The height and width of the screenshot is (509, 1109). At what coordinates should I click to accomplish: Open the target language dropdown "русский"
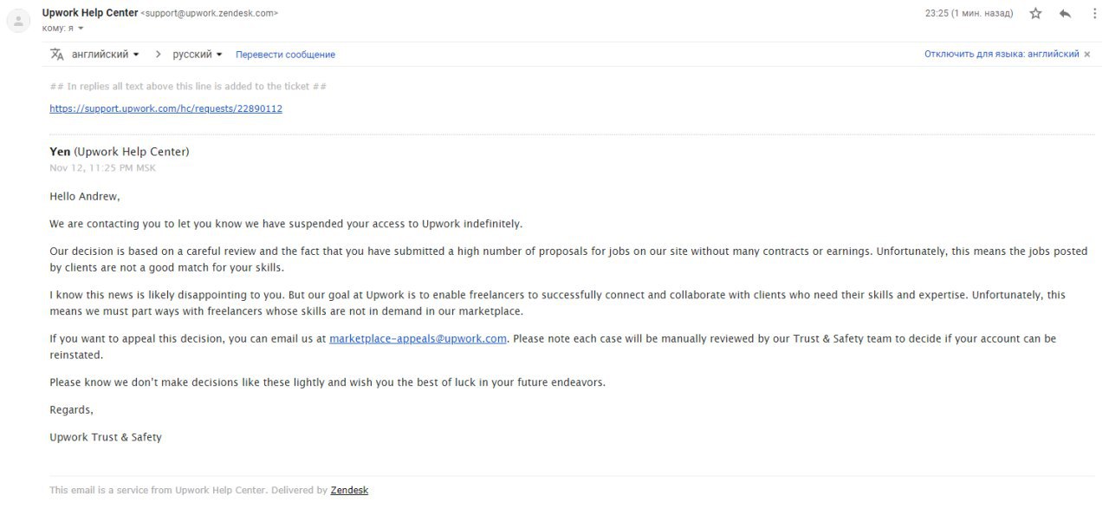tap(197, 55)
